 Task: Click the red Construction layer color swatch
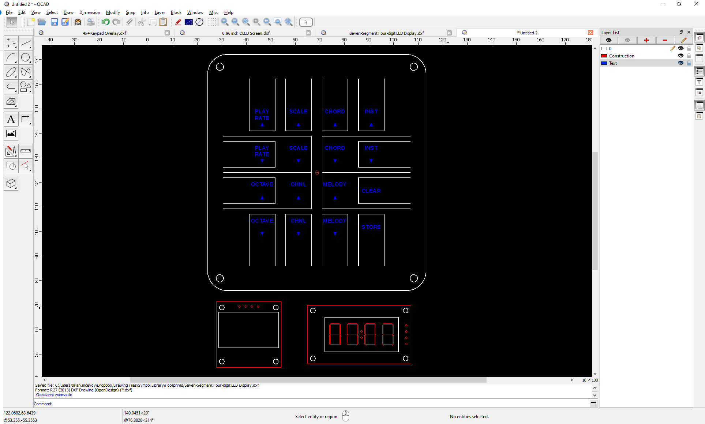[x=604, y=56]
